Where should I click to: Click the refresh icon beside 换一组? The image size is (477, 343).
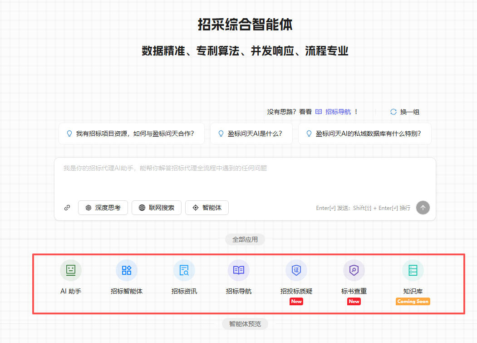pyautogui.click(x=393, y=112)
